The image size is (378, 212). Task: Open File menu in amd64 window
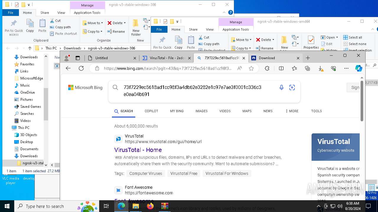(159, 29)
